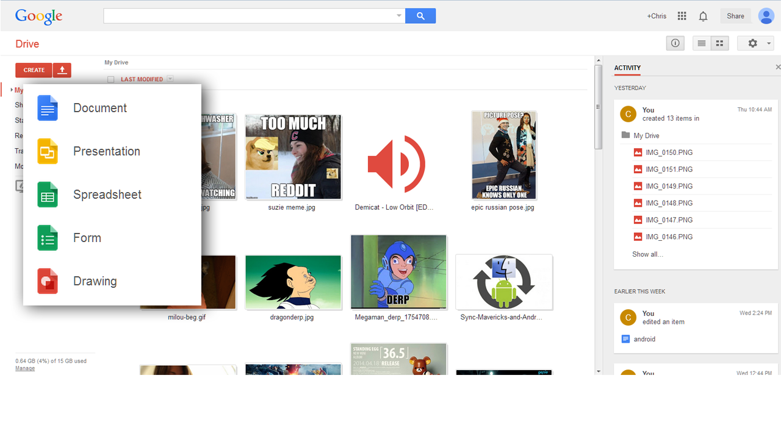Choose Spreadsheet from the create menu

[x=107, y=195]
